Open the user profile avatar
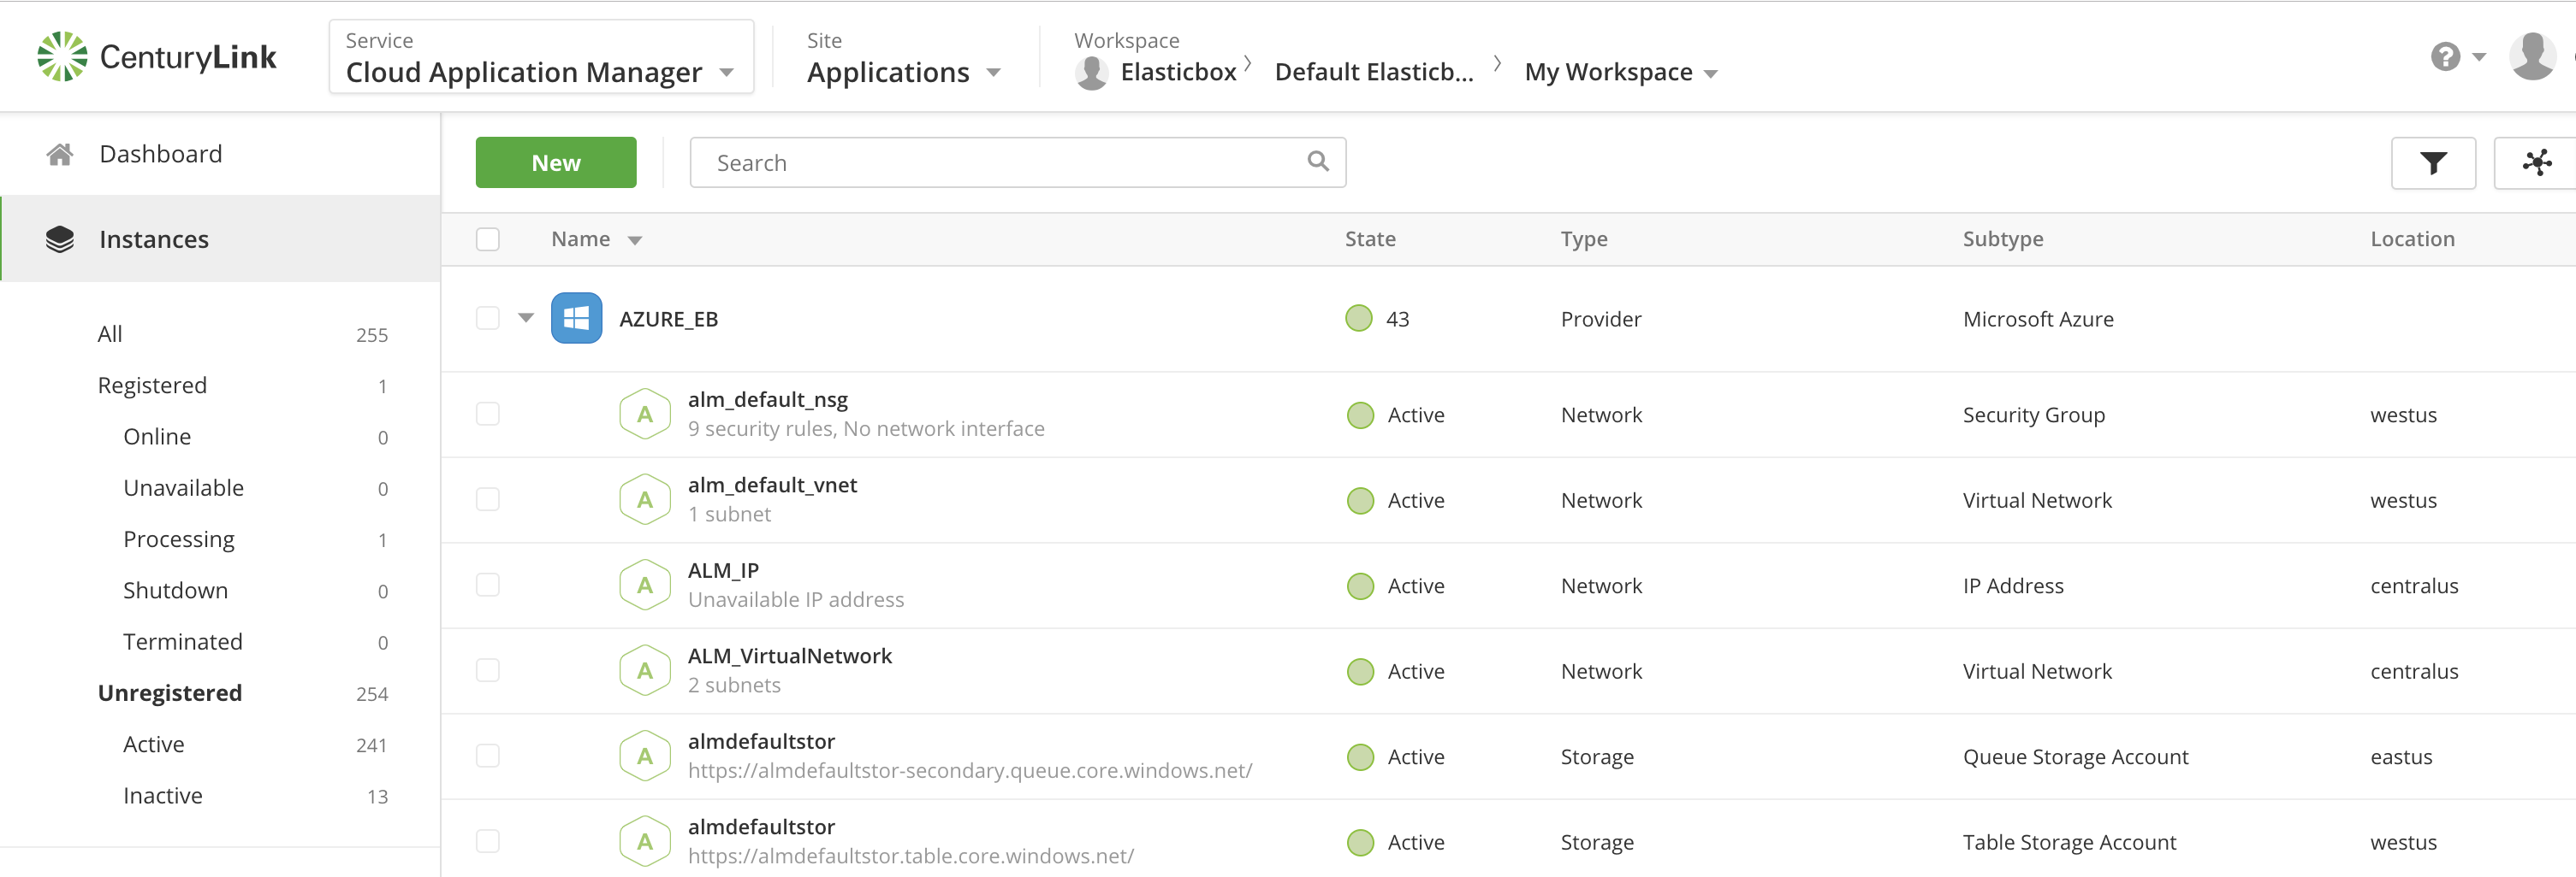Viewport: 2576px width, 877px height. pos(2532,56)
